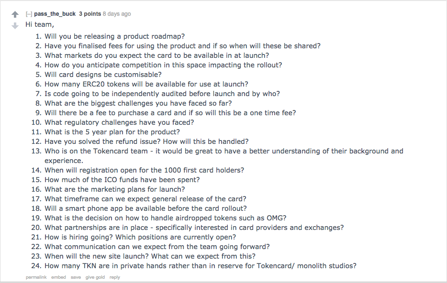Open the pass_the_buck user profile
The width and height of the screenshot is (447, 283).
coord(55,14)
